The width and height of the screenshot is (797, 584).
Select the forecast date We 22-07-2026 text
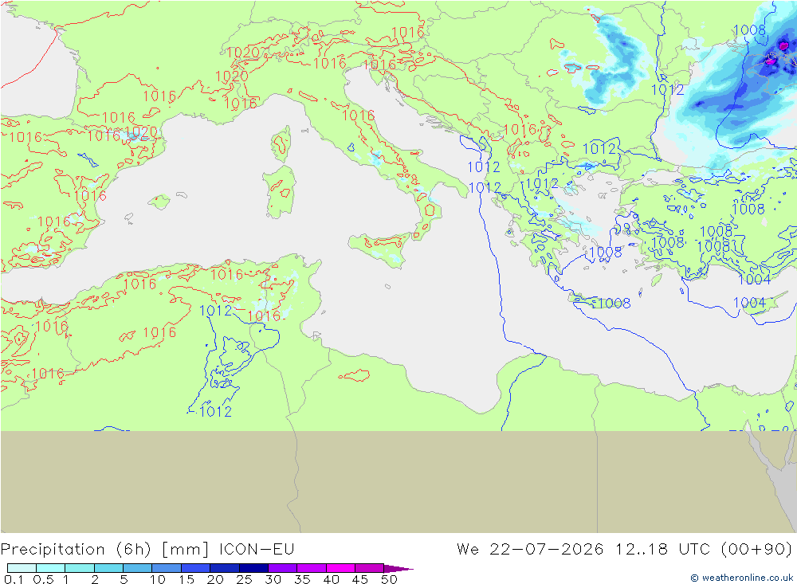pos(530,550)
